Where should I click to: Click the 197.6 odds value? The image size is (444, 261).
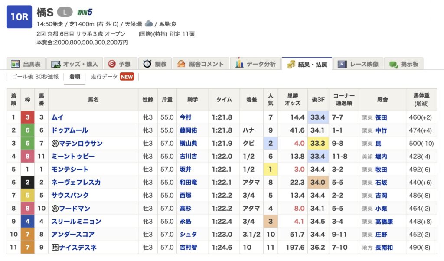[x=295, y=248]
